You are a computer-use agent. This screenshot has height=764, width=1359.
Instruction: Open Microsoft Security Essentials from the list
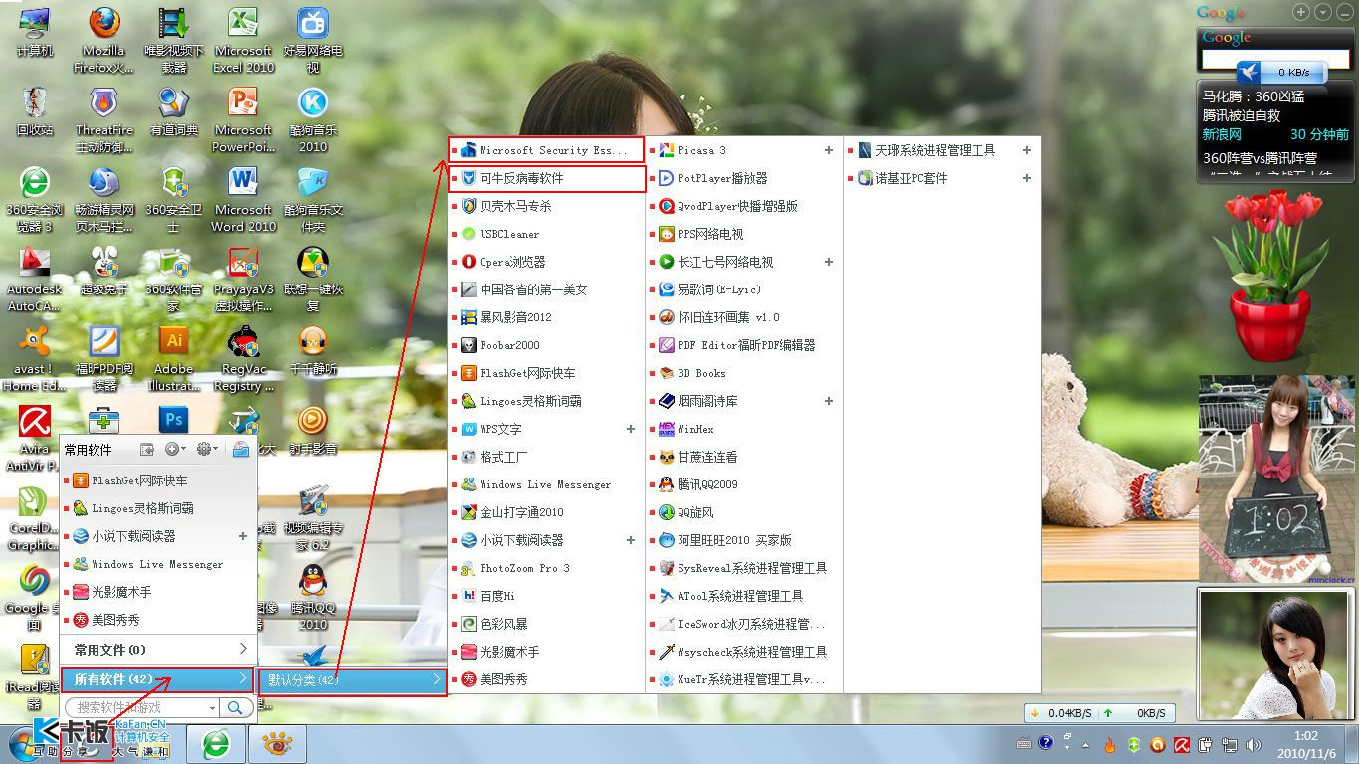(546, 150)
